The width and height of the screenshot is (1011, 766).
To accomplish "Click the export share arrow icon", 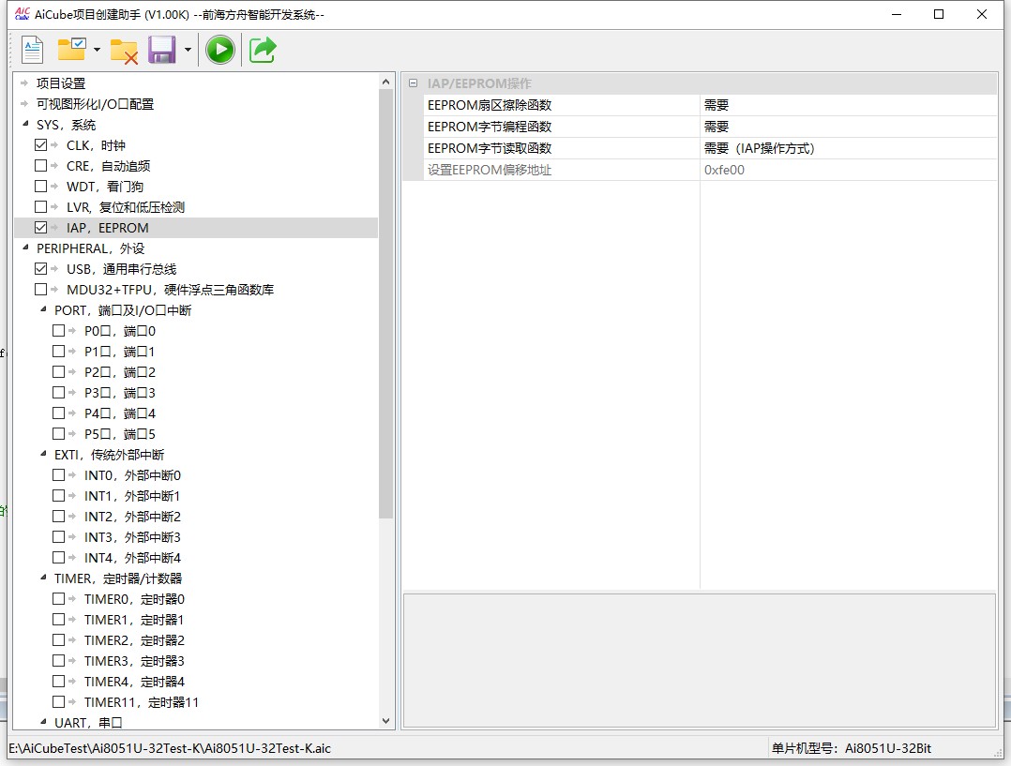I will (263, 50).
